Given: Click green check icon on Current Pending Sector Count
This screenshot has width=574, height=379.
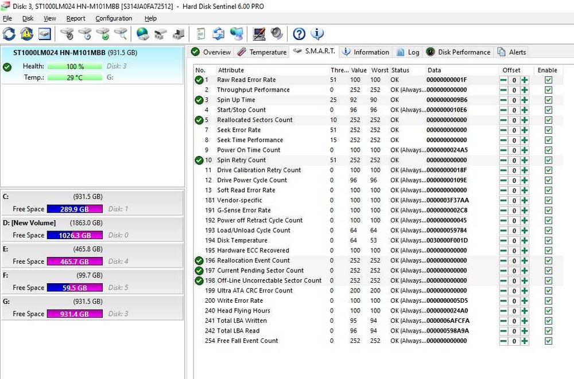Looking at the screenshot, I should click(199, 271).
